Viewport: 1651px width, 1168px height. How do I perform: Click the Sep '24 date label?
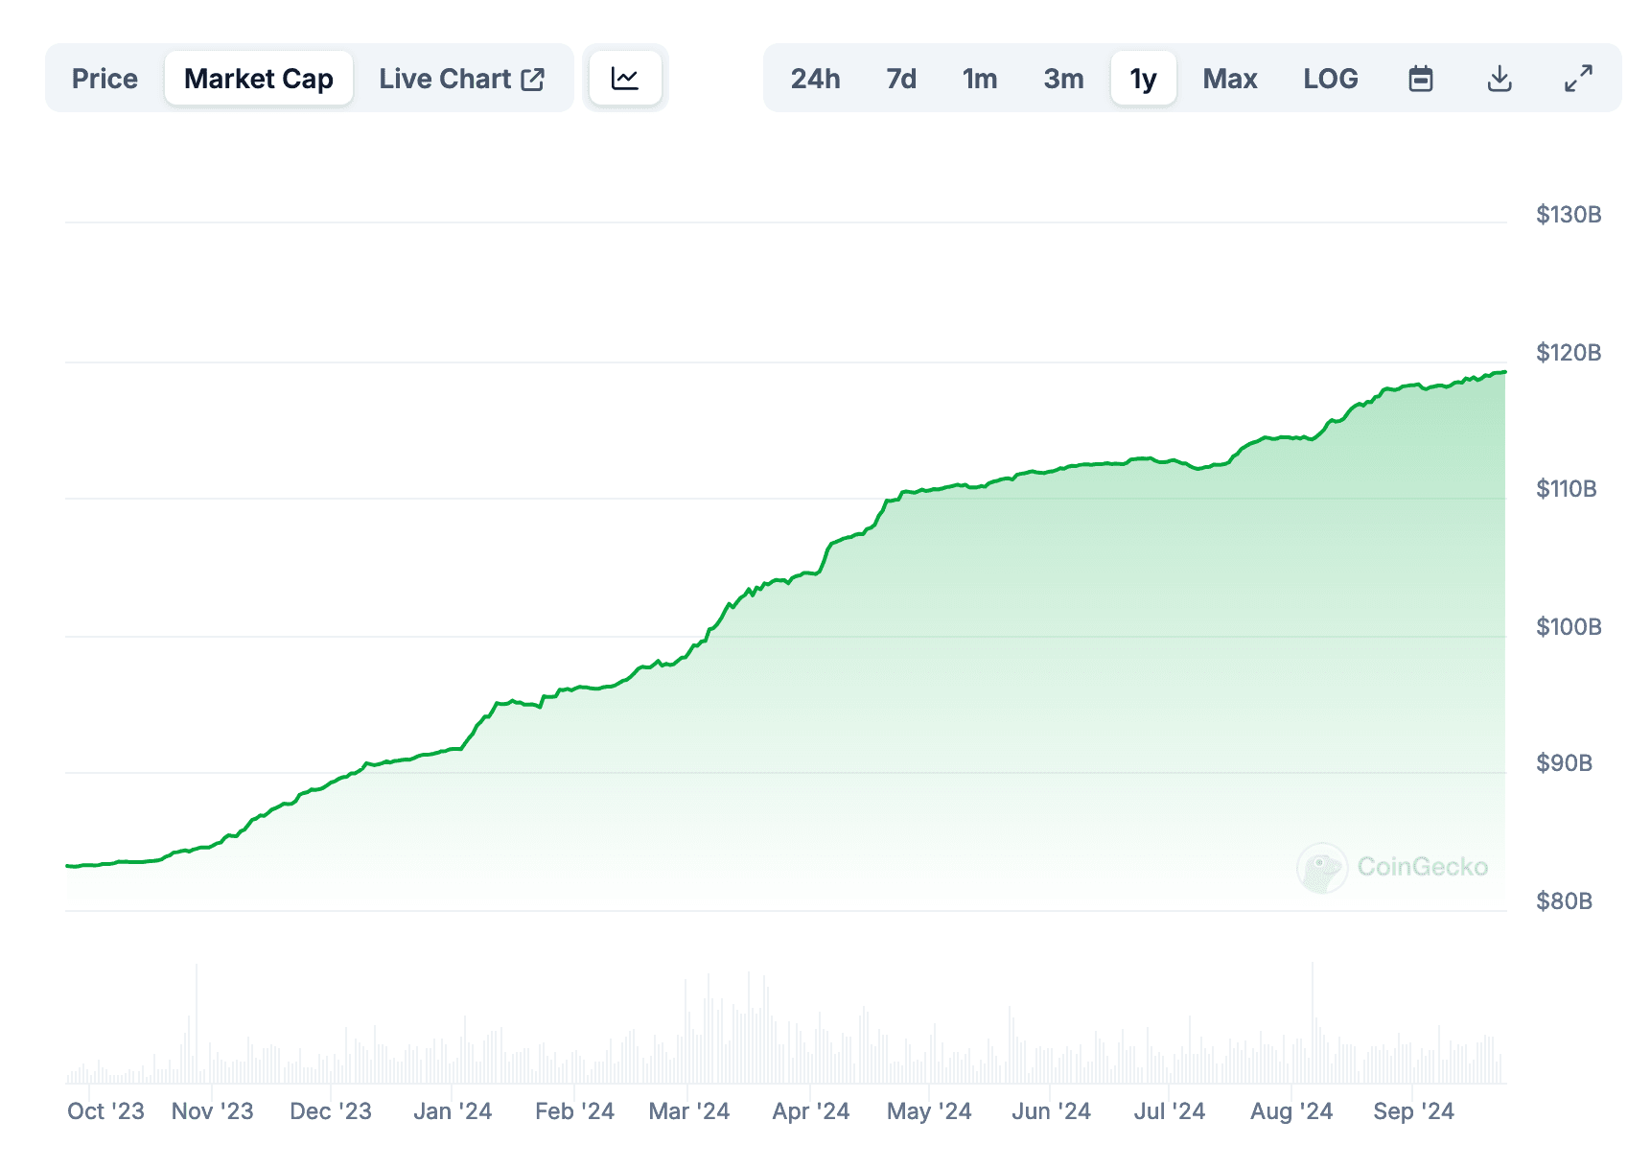(1413, 1111)
